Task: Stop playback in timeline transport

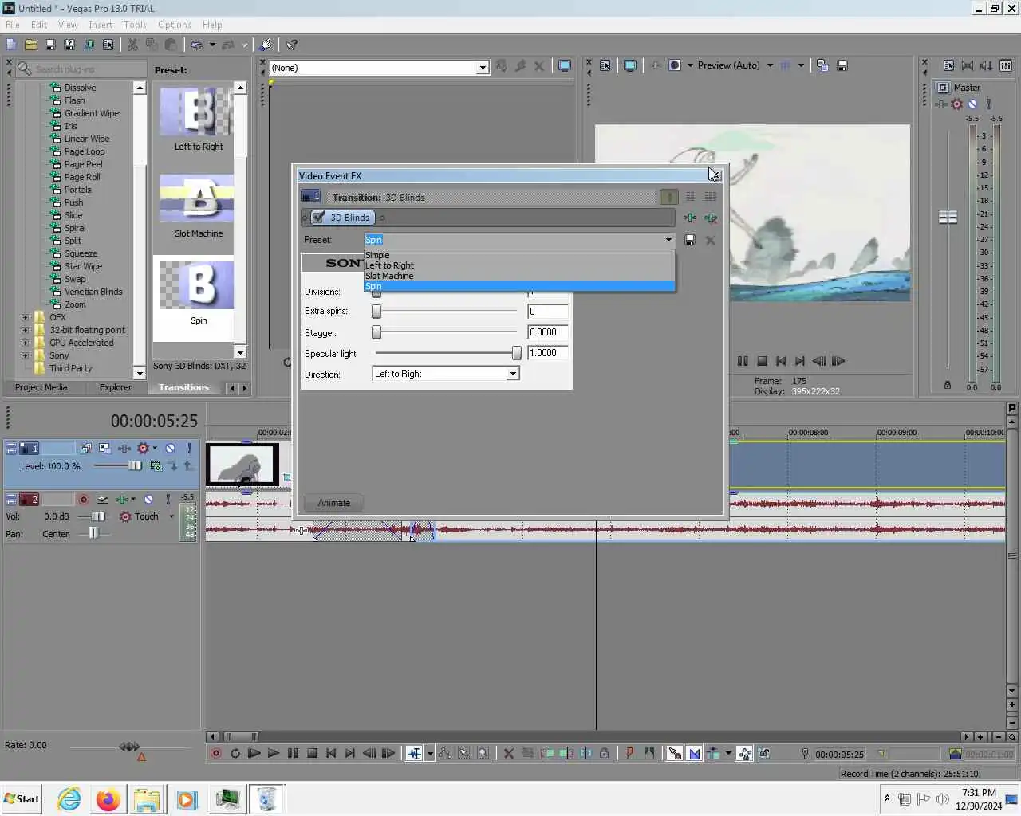Action: [x=313, y=753]
